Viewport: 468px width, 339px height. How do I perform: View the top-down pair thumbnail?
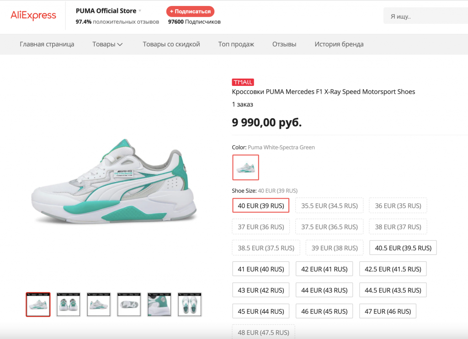[x=190, y=304]
